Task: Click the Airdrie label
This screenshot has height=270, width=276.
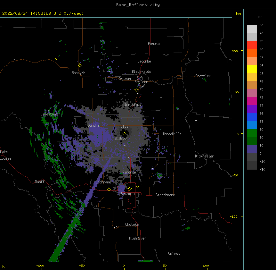Action: (129, 172)
